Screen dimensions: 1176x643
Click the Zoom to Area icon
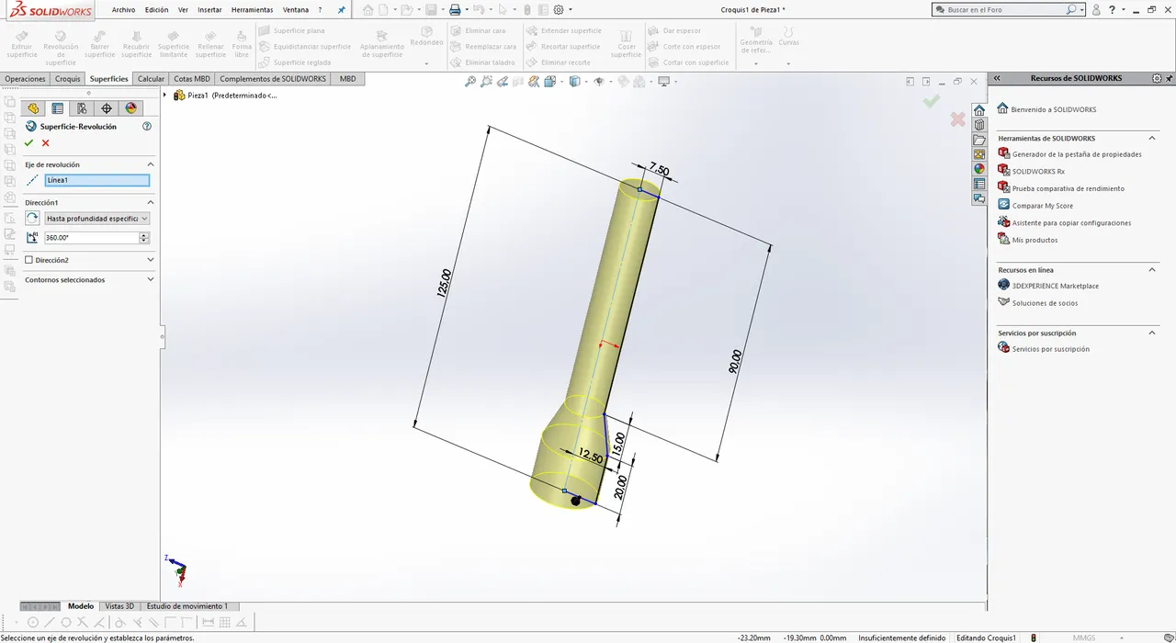487,82
